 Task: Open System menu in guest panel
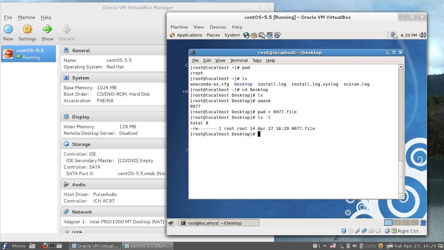(x=232, y=35)
